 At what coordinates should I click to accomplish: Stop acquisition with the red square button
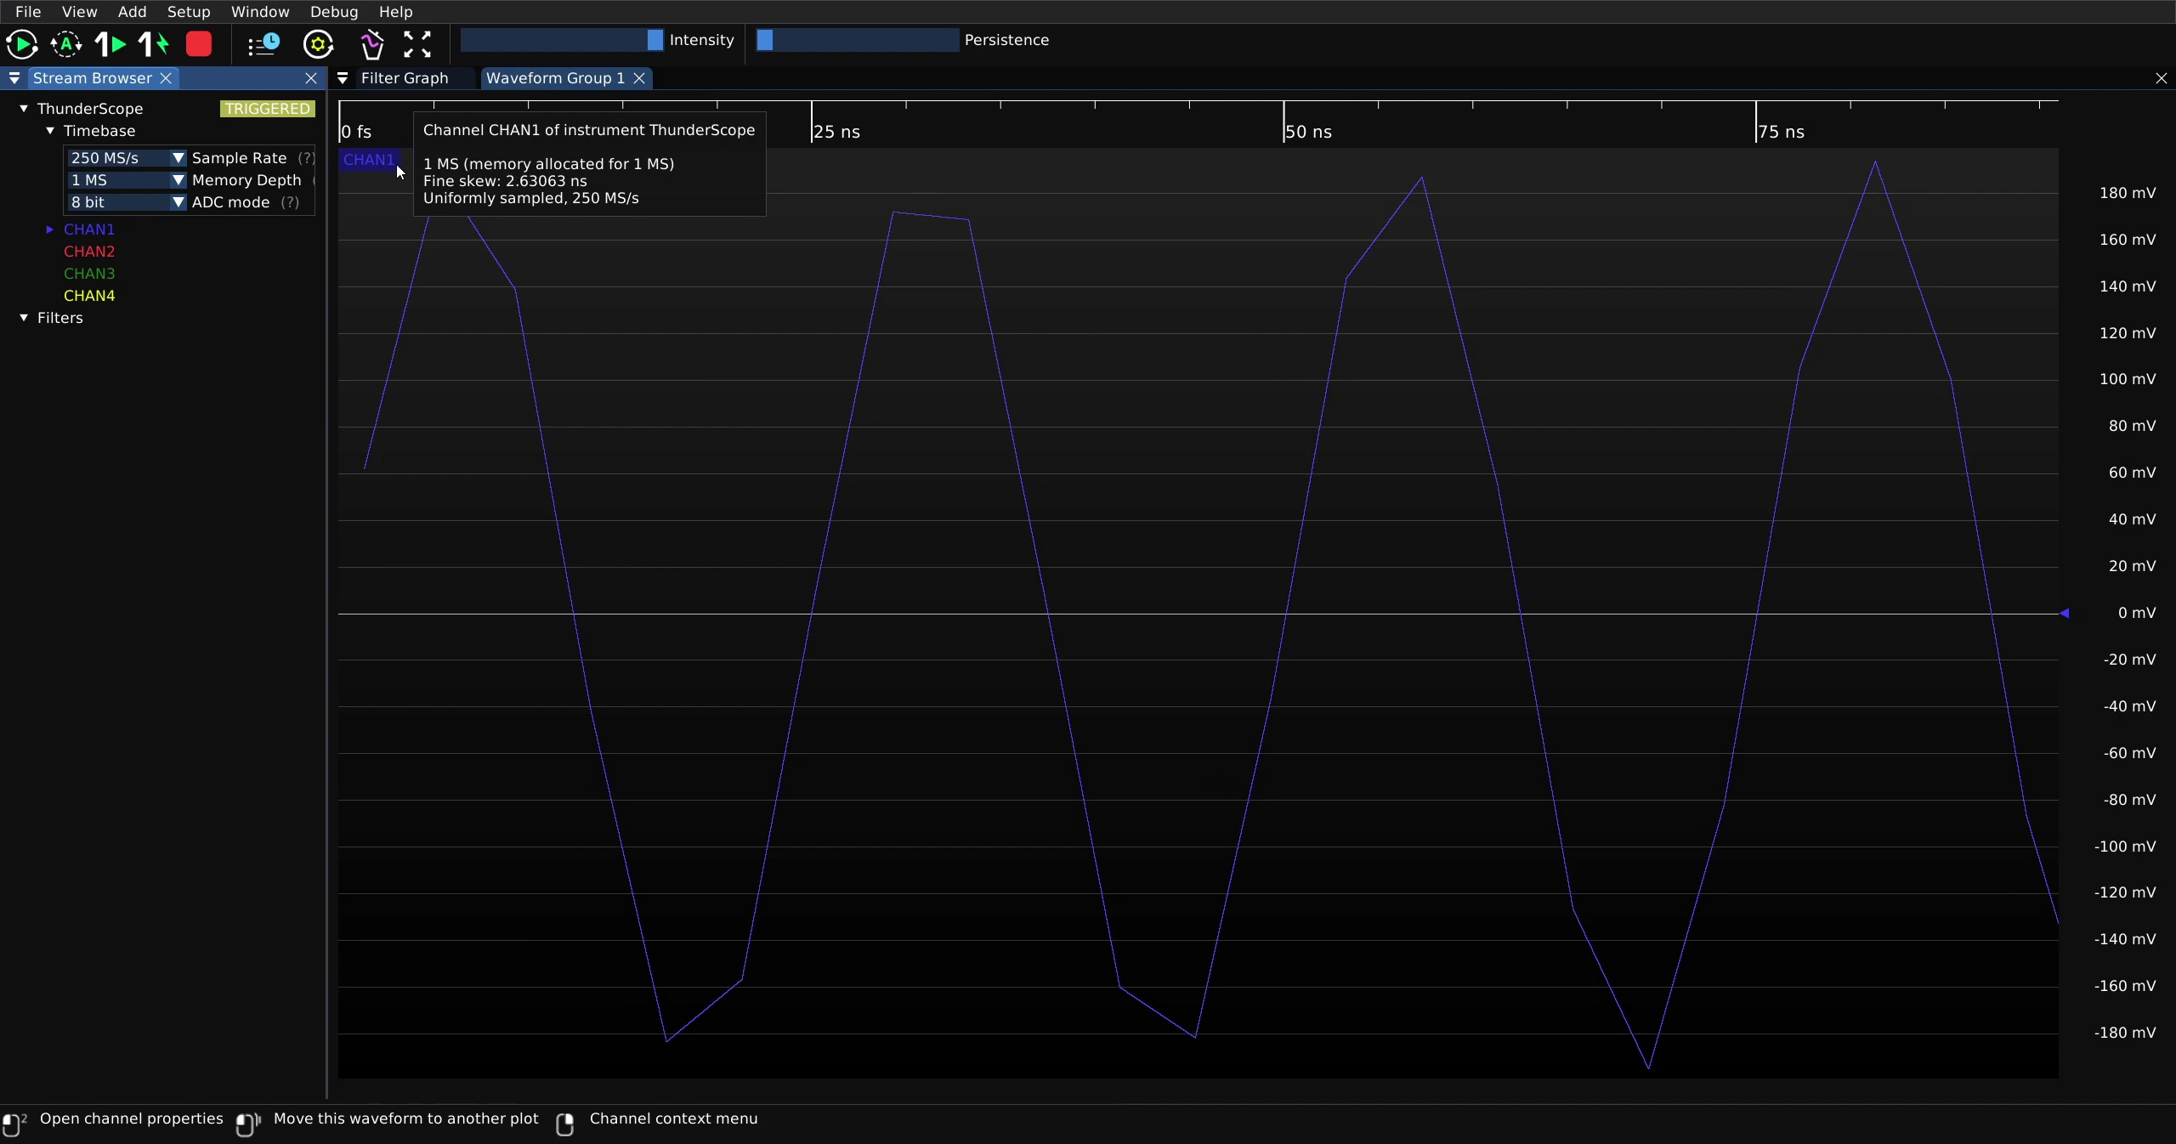(x=199, y=44)
